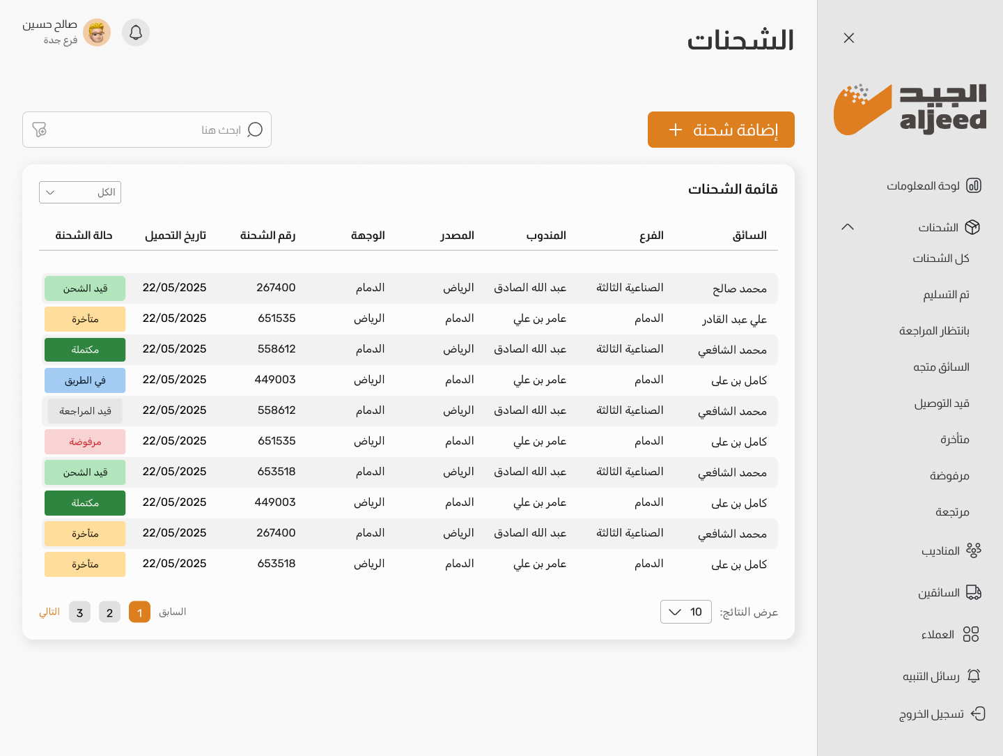Screen dimensions: 1003x756
Task: Go to page 2 in pagination
Action: point(109,612)
